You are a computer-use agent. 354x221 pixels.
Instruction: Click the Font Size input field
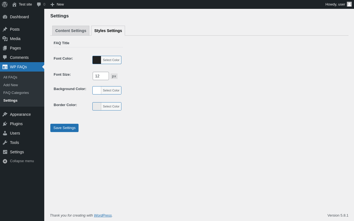pyautogui.click(x=101, y=76)
